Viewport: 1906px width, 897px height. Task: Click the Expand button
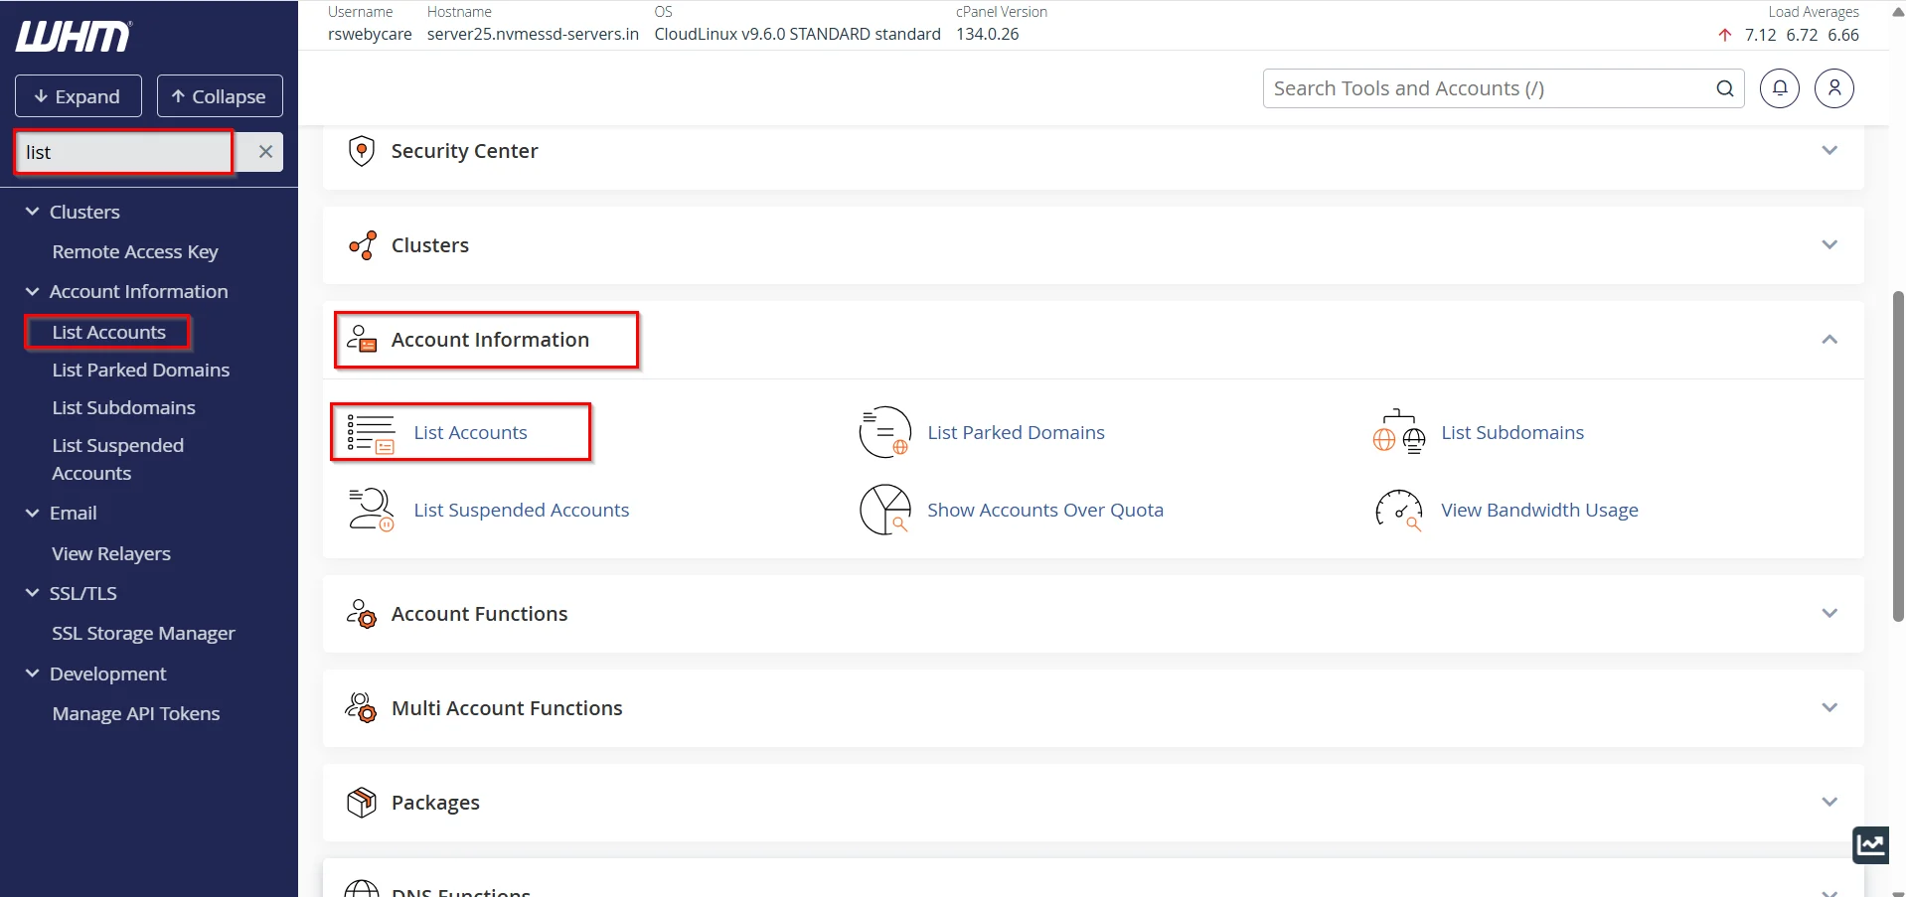[x=79, y=96]
